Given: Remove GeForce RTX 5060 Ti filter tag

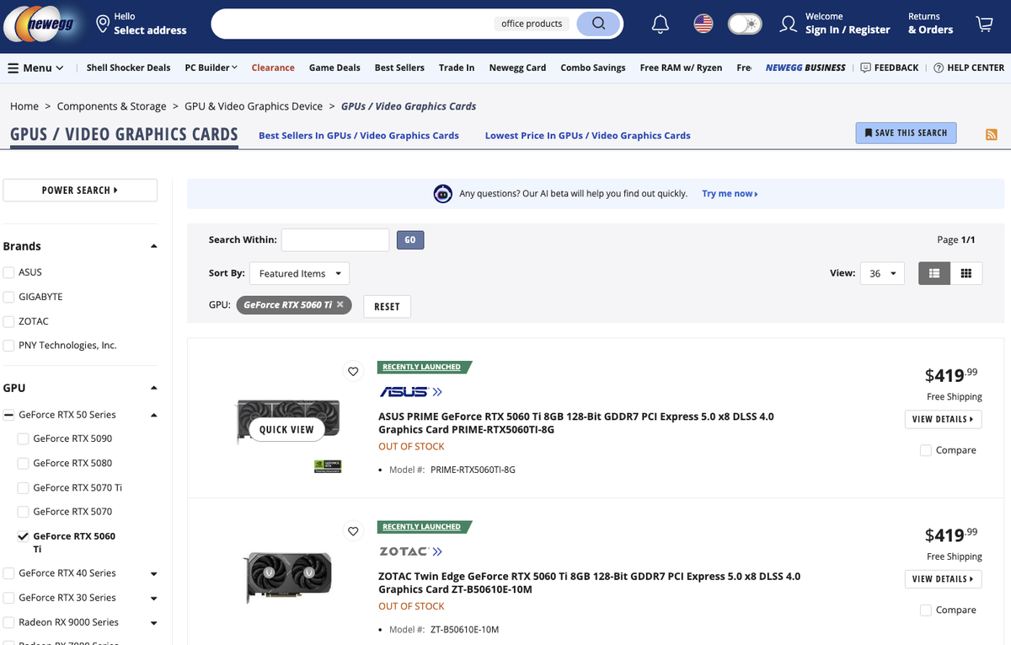Looking at the screenshot, I should pos(340,304).
